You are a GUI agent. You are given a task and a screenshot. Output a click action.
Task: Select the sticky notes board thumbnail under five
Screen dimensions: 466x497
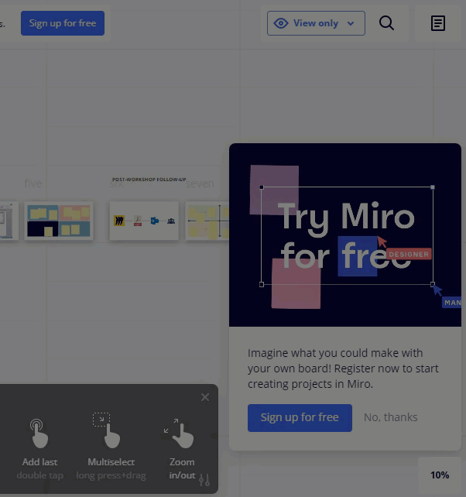click(59, 221)
